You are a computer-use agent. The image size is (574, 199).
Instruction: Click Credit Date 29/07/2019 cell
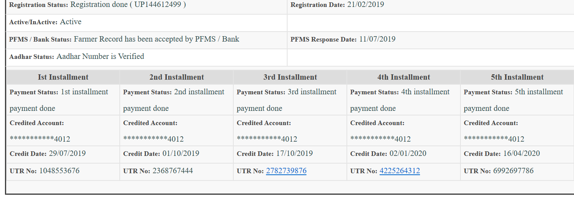tap(63, 154)
